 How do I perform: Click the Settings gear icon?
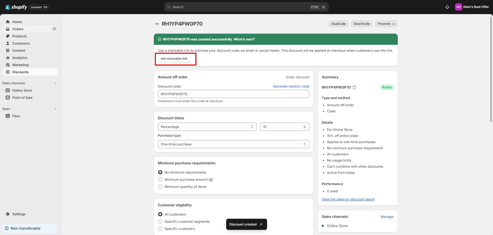(x=8, y=214)
